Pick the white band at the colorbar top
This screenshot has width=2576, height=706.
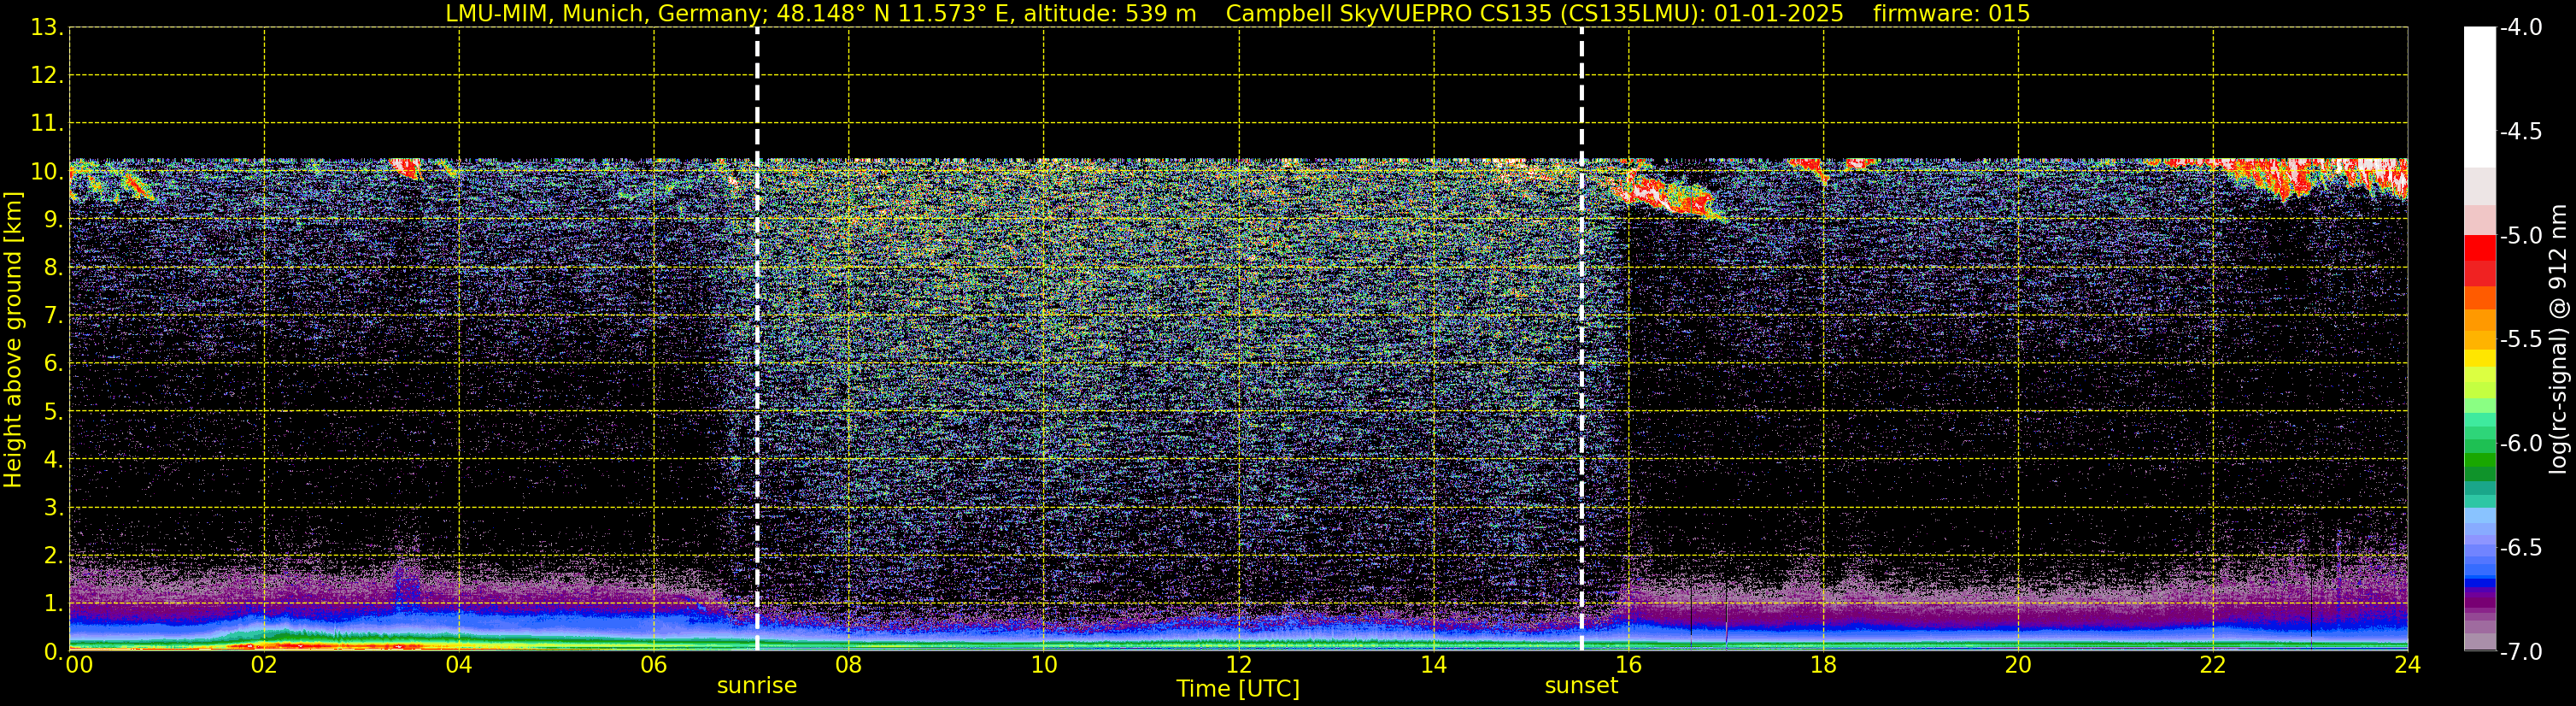click(x=2480, y=97)
